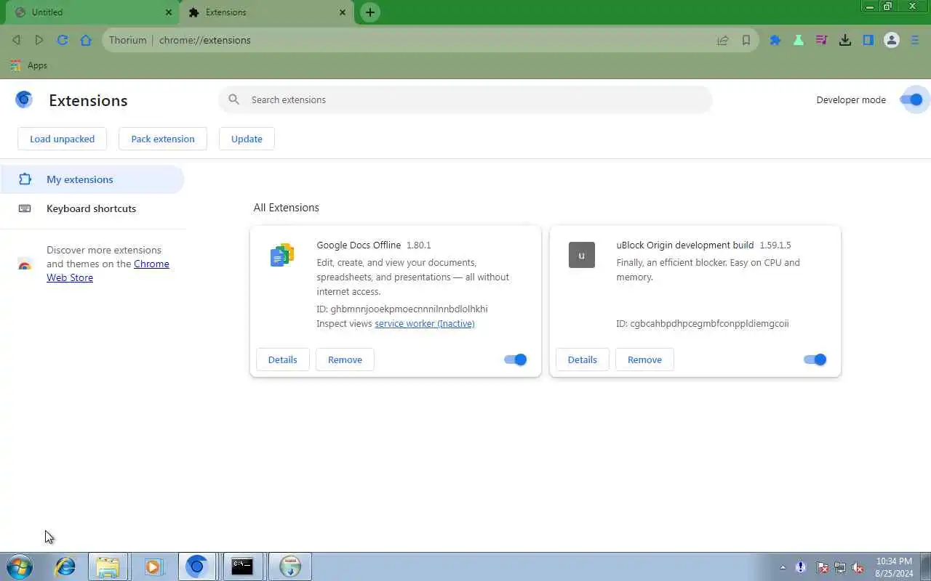Click the Google Docs Offline extension icon
This screenshot has width=931, height=581.
click(x=282, y=255)
